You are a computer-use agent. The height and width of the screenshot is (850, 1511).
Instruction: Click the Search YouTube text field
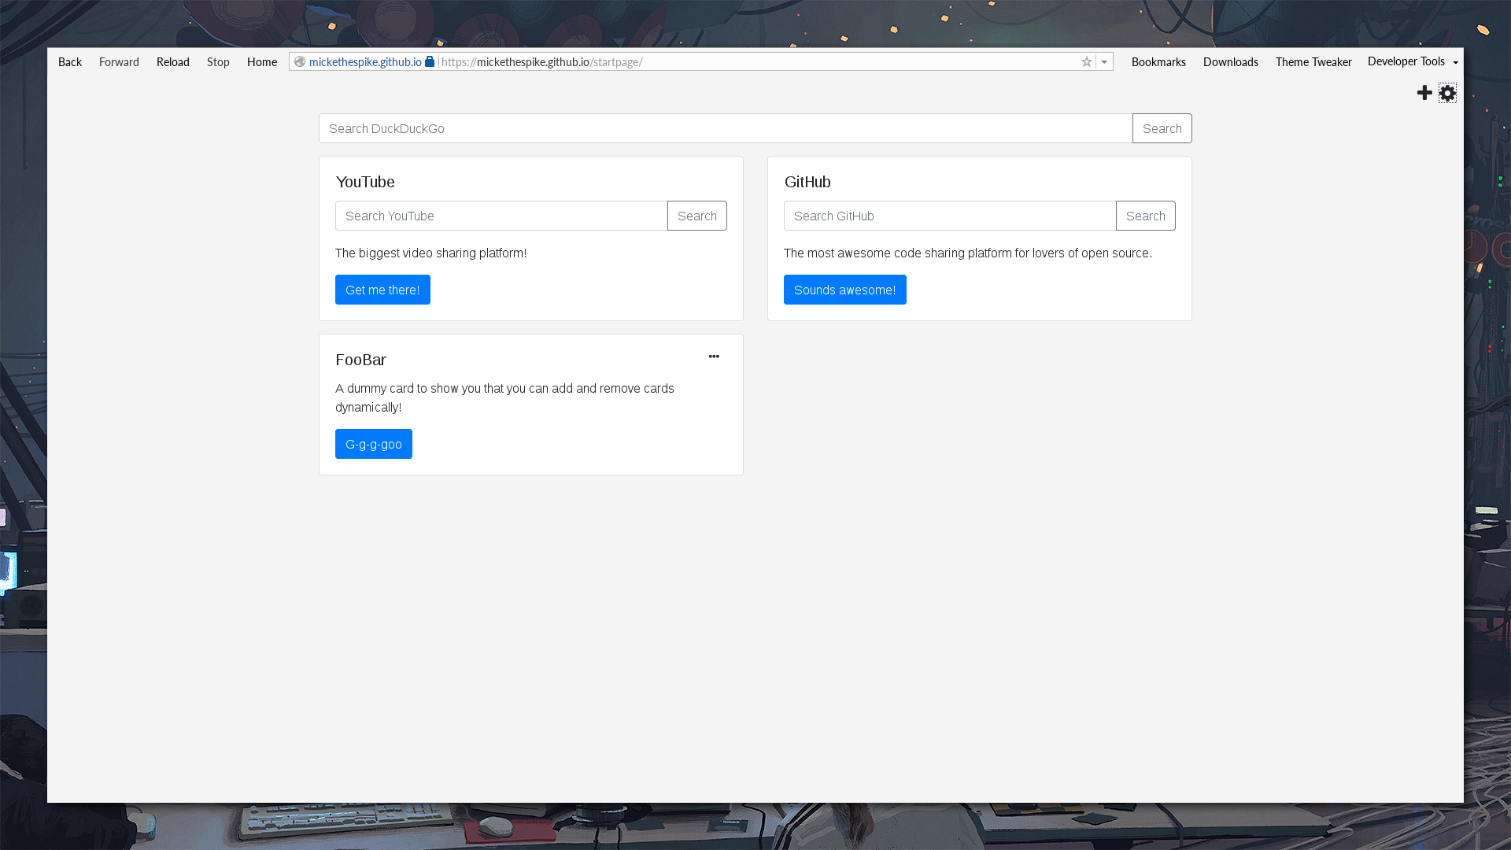(501, 216)
